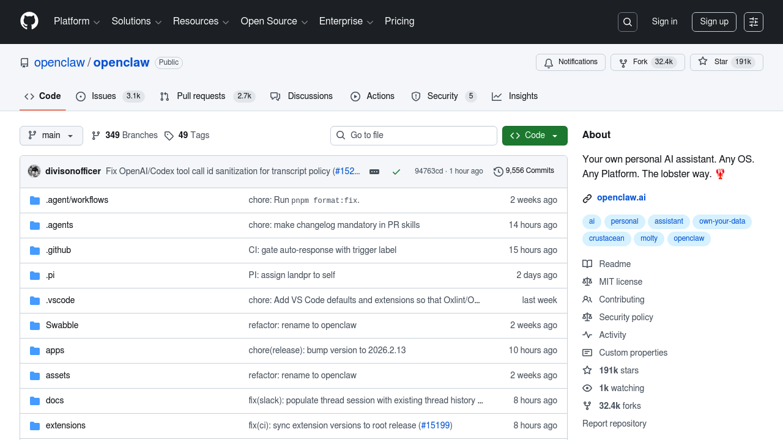Click the divisonofficer avatar

coord(34,171)
